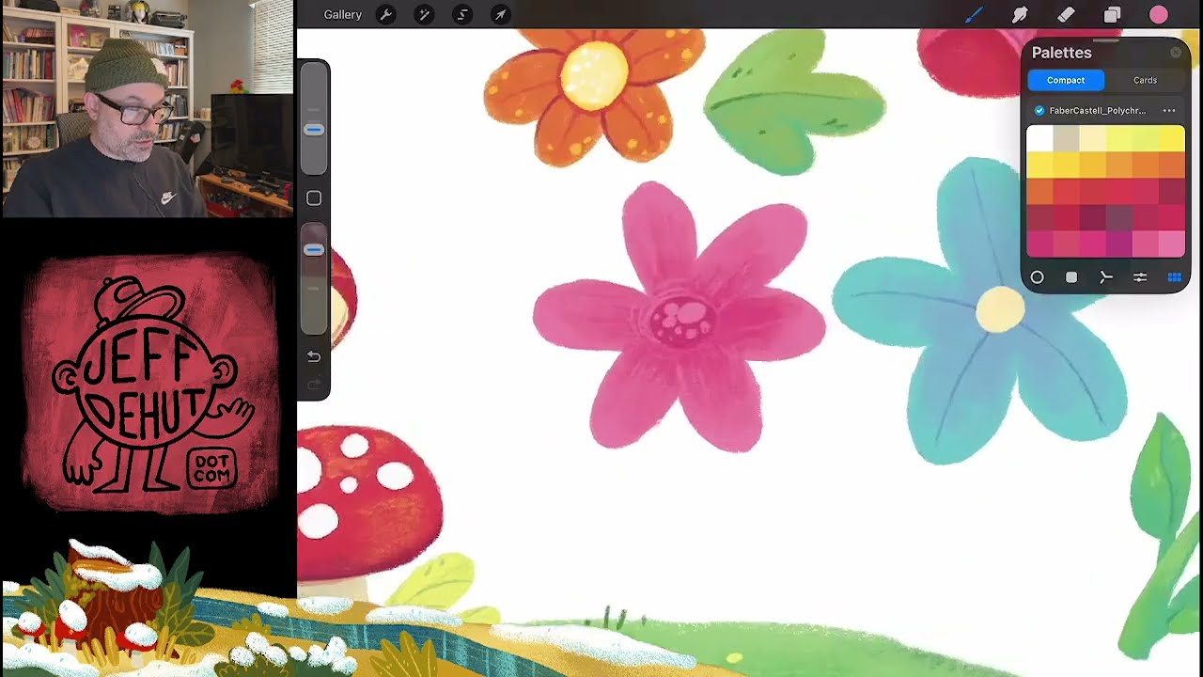Activate the Transform arrow tool
1203x677 pixels.
(x=501, y=15)
